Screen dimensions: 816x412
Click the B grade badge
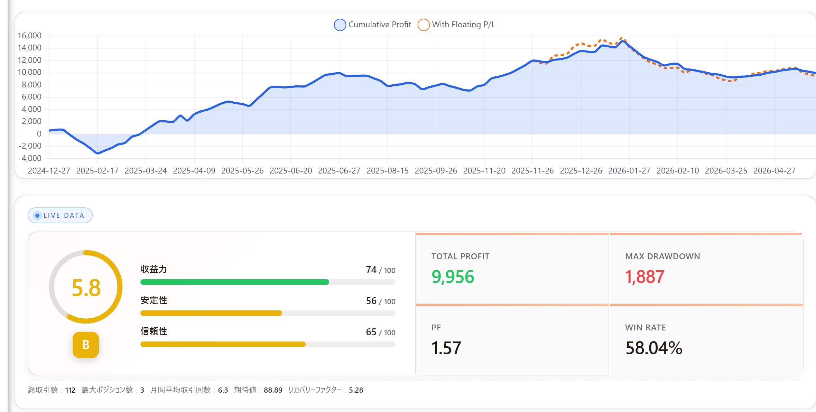pos(86,345)
